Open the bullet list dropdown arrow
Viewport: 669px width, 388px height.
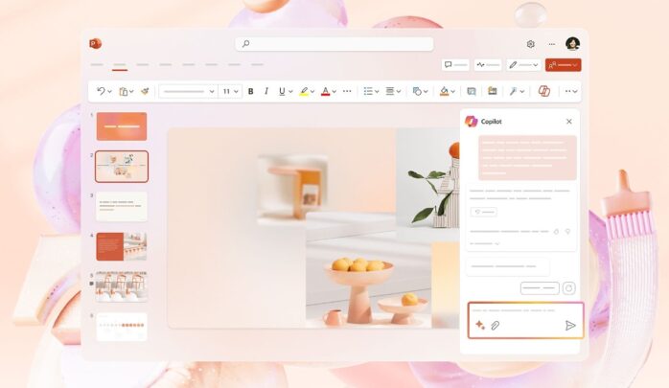[x=378, y=91]
